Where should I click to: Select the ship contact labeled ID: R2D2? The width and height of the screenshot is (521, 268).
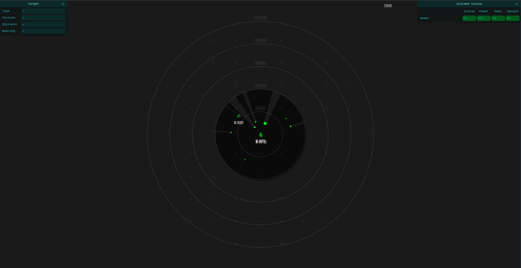point(239,116)
